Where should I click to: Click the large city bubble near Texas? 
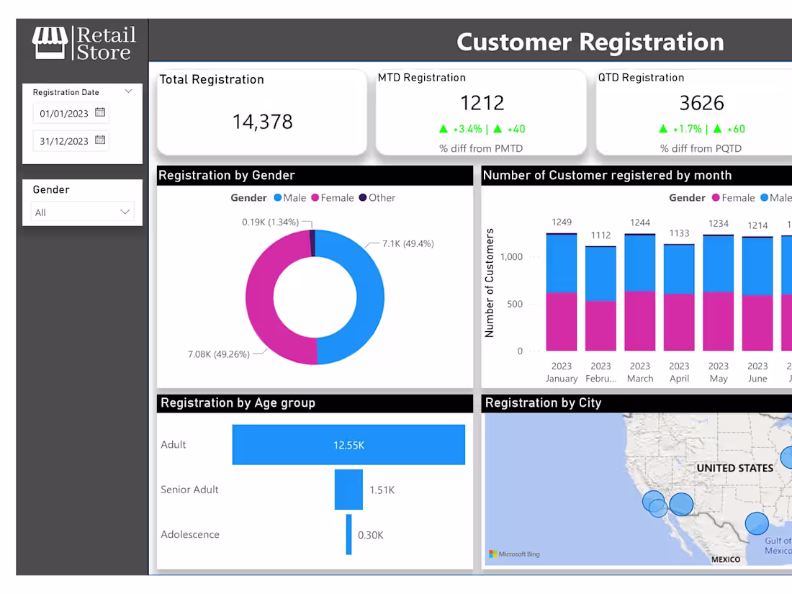click(x=756, y=523)
